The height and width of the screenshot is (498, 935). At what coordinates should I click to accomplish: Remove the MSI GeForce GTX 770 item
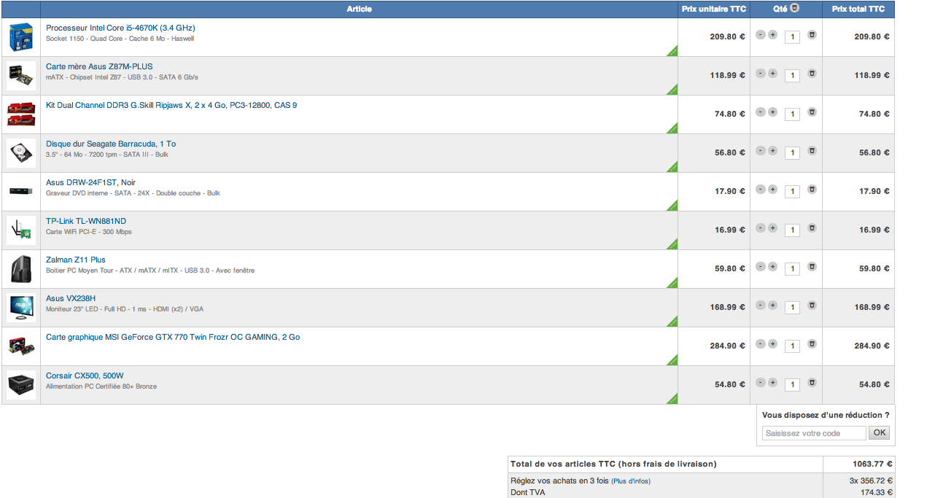[812, 344]
